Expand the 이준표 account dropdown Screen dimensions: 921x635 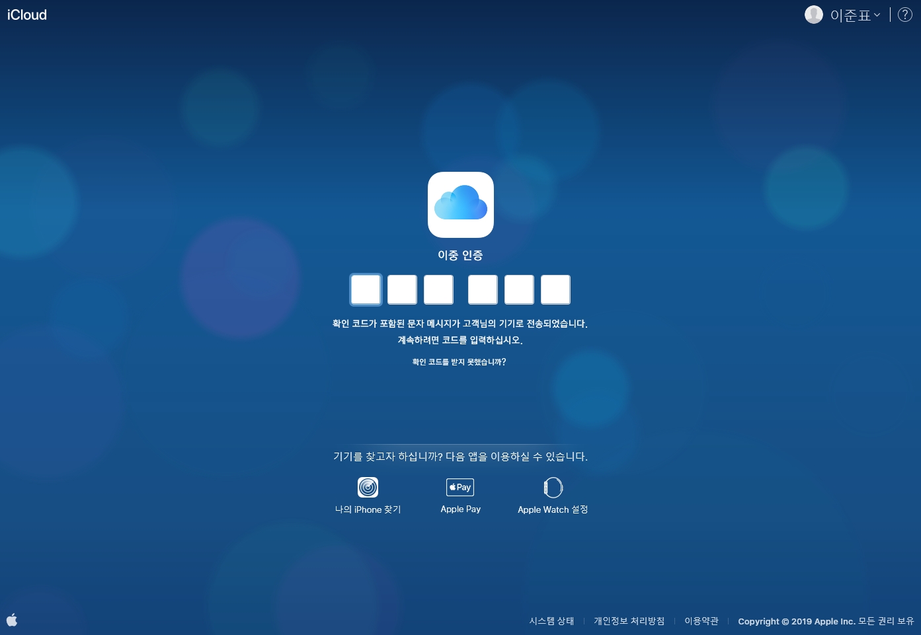pyautogui.click(x=855, y=15)
